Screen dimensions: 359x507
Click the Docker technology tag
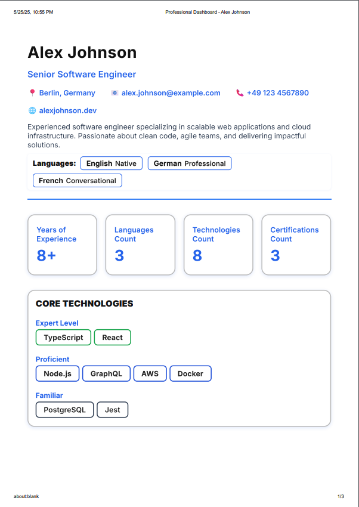pyautogui.click(x=190, y=373)
